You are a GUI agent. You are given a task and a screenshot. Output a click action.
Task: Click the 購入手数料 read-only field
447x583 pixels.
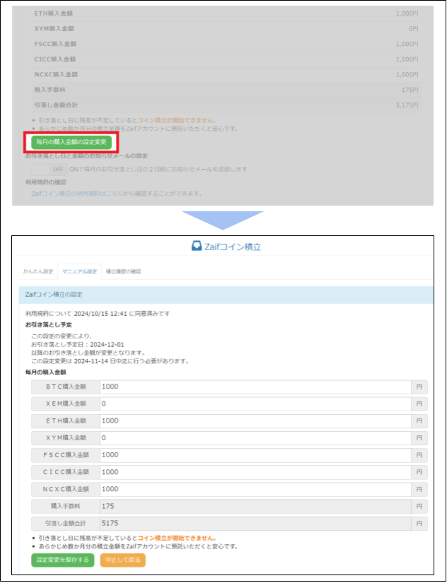pos(255,507)
